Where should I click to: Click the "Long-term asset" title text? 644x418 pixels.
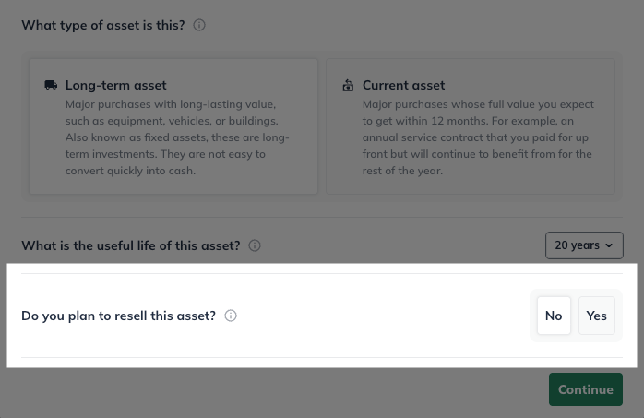(115, 85)
